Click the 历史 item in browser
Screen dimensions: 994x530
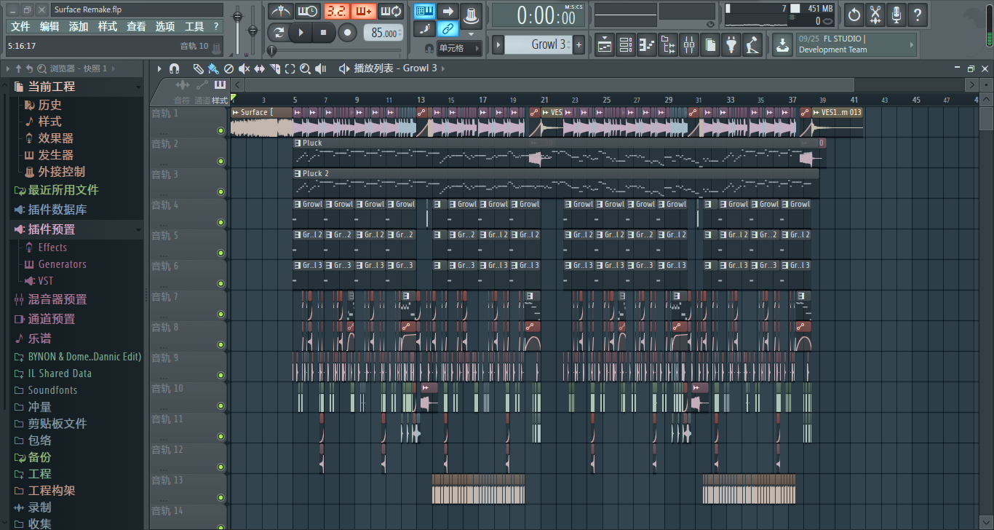[x=49, y=105]
